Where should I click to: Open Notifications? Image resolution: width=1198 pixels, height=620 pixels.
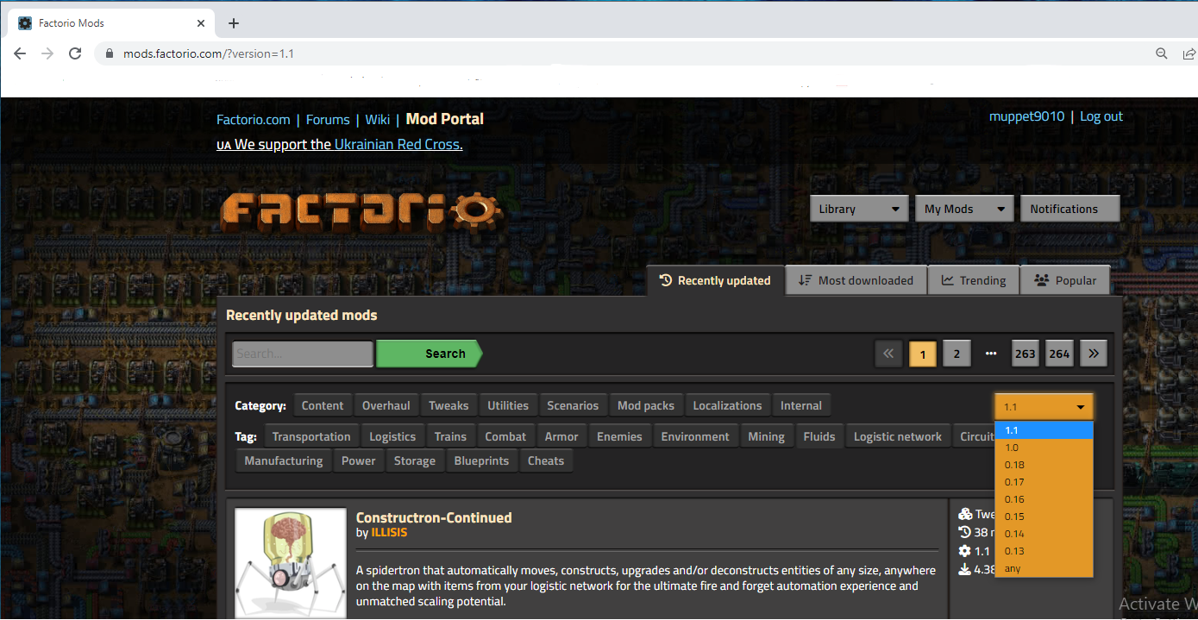1069,209
